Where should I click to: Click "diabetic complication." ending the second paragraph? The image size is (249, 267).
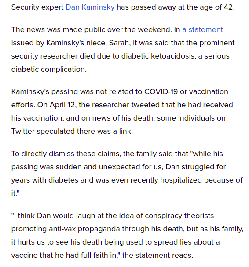click(49, 69)
